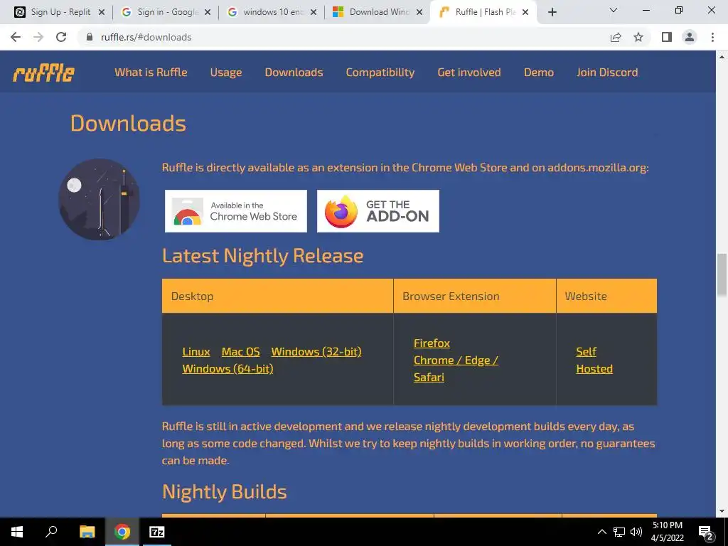
Task: Close the Download Windows tab
Action: pos(419,12)
